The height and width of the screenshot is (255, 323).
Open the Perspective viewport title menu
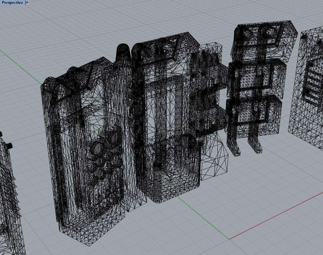[12, 3]
